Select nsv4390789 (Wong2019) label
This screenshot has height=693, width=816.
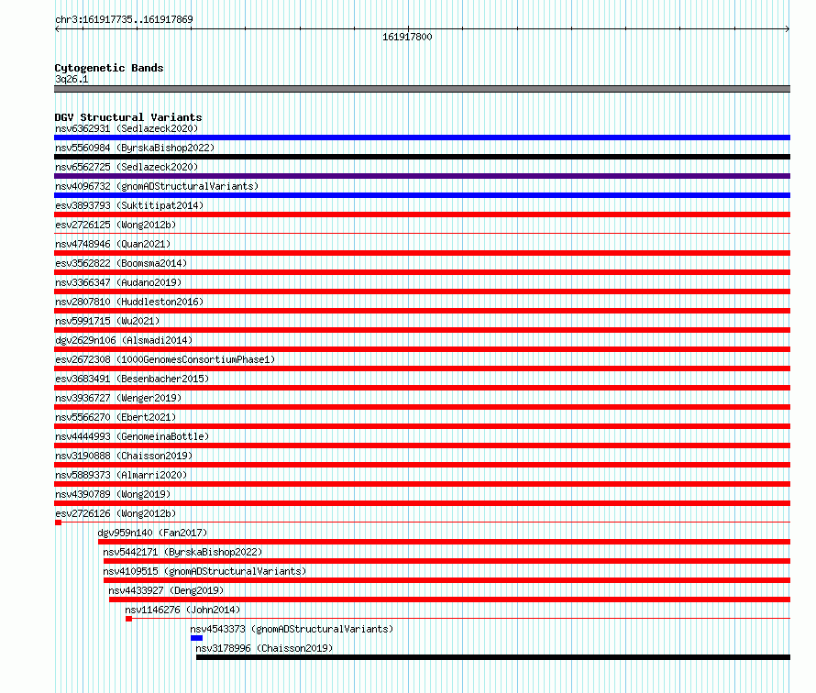click(x=113, y=494)
